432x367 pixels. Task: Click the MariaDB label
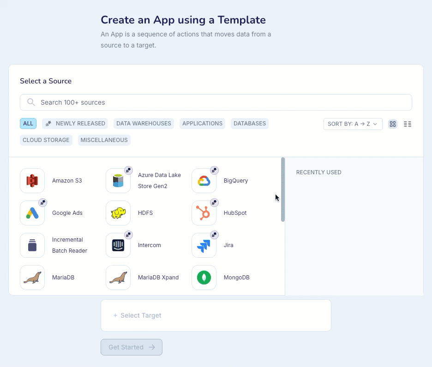tap(63, 277)
